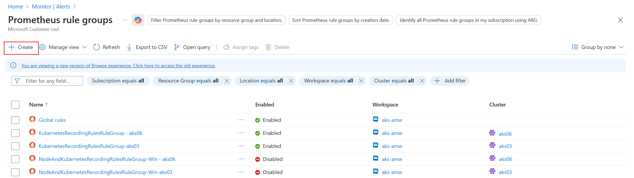
Task: Open the Location equals all filter
Action: pyautogui.click(x=261, y=81)
